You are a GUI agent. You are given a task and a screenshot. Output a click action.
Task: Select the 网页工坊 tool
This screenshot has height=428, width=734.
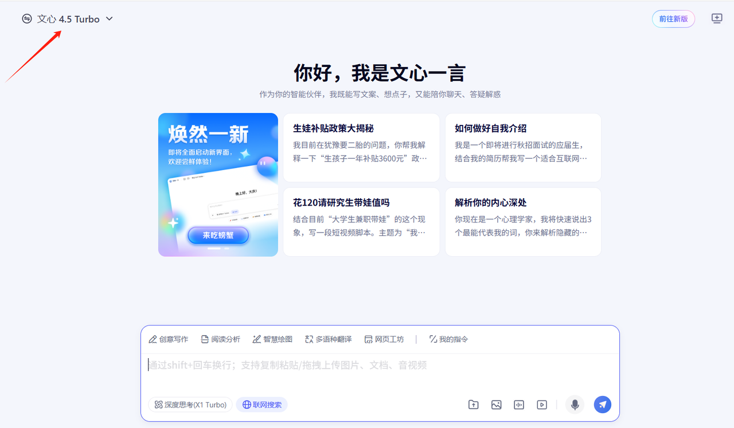click(384, 339)
